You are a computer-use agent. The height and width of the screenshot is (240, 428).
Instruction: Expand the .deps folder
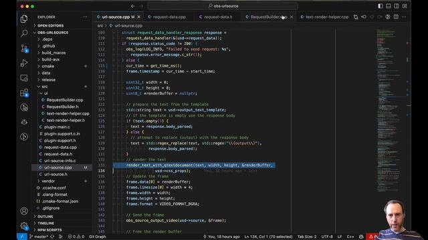(x=47, y=39)
